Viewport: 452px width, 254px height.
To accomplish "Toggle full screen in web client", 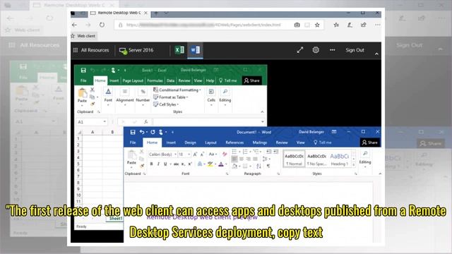I will click(x=299, y=50).
